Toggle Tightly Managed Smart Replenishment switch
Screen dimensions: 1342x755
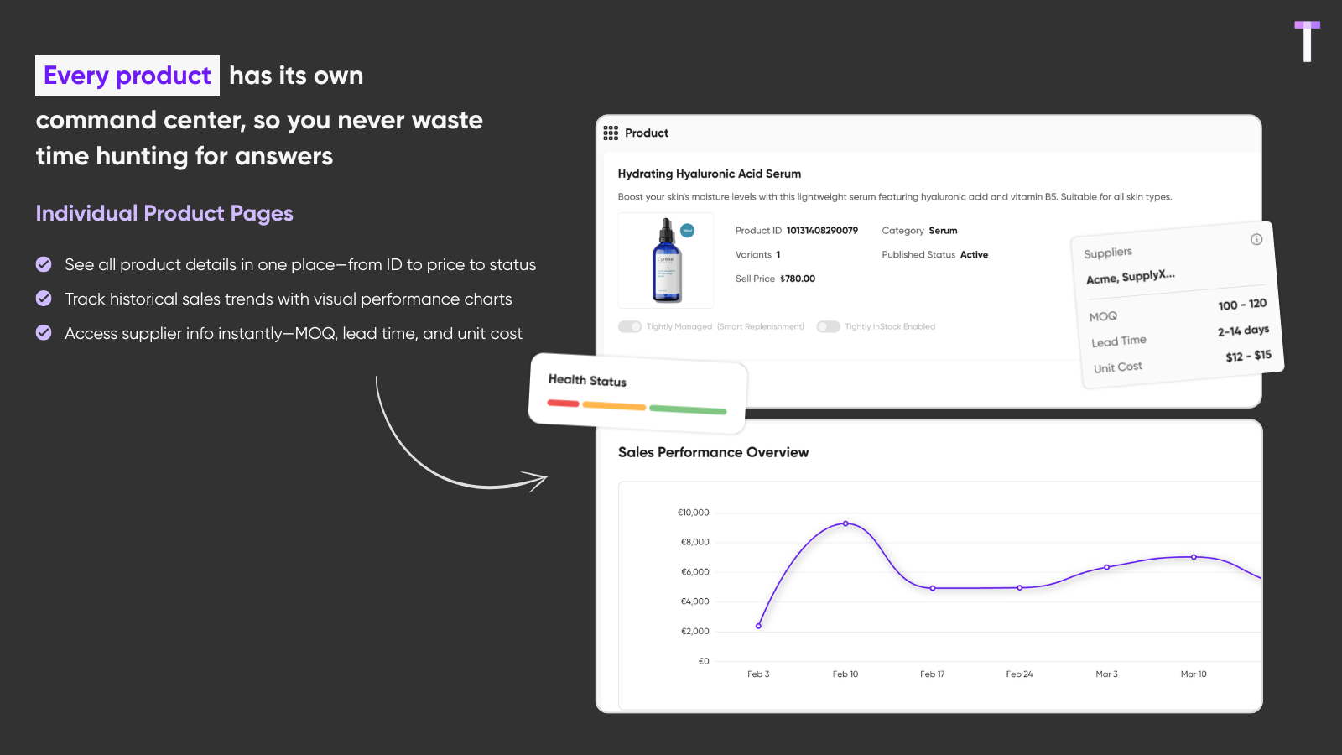click(630, 326)
